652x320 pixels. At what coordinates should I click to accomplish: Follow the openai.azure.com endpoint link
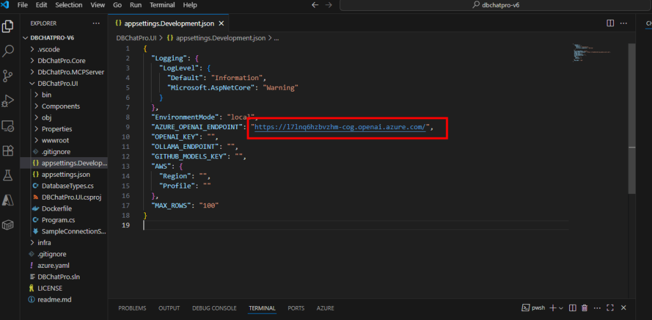click(341, 127)
